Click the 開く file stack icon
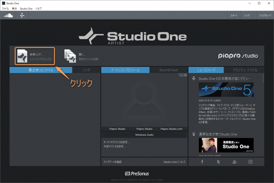Image resolution: width=274 pixels, height=183 pixels. click(x=71, y=55)
